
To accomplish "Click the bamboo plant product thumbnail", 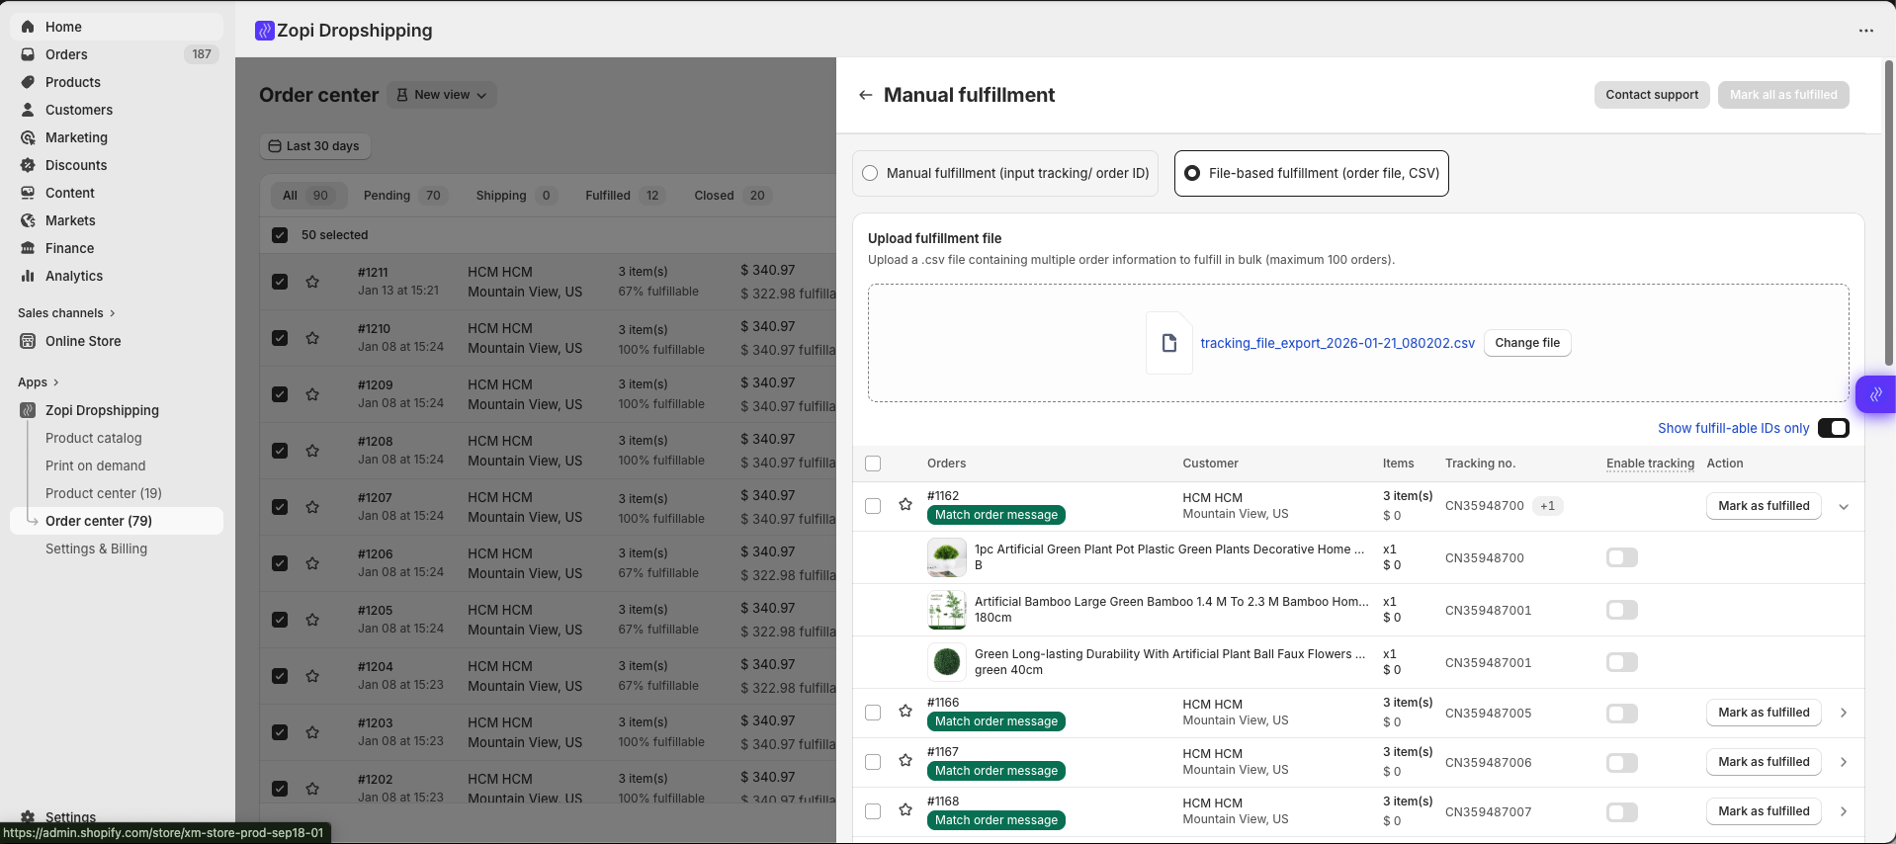I will click(946, 610).
